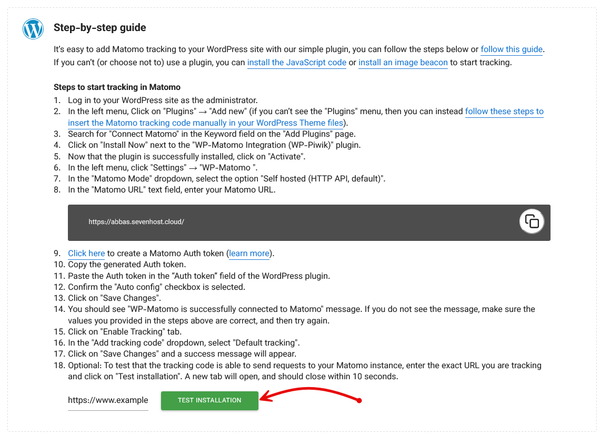Viewport: 600px width, 435px height.
Task: Open 'install an image beacon' link
Action: tap(403, 63)
